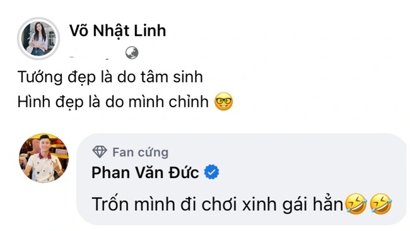Click the word 'Trốn' in the comment
Screen dimensions: 410x231
click(111, 204)
